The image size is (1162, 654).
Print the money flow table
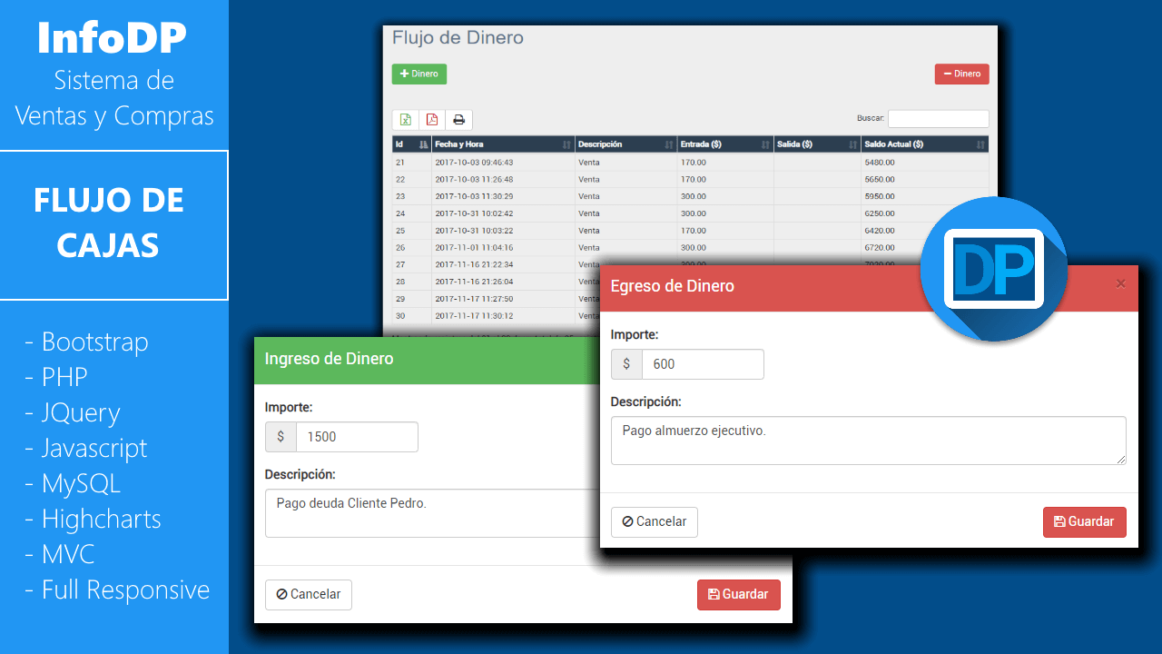pyautogui.click(x=459, y=120)
